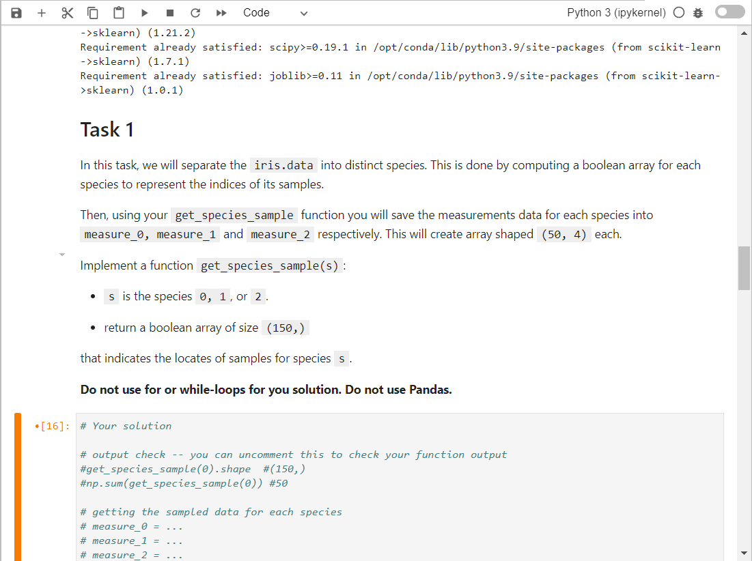This screenshot has height=561, width=752.
Task: Toggle the switch at the toolbar's right end
Action: (729, 12)
